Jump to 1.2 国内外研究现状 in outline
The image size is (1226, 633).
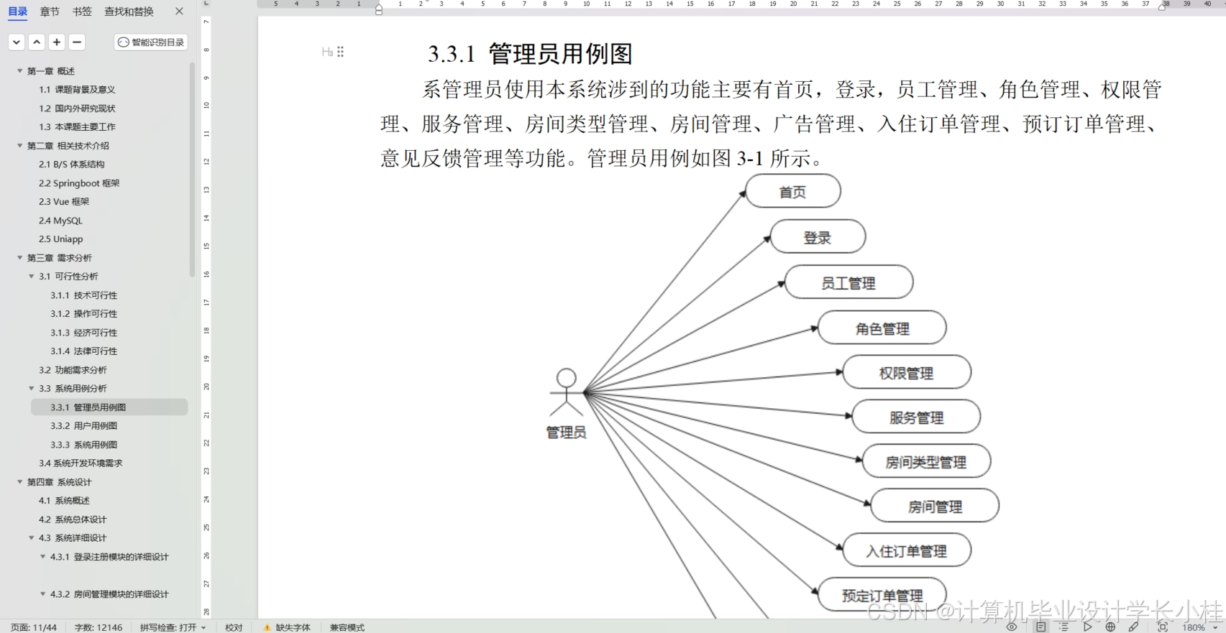77,108
